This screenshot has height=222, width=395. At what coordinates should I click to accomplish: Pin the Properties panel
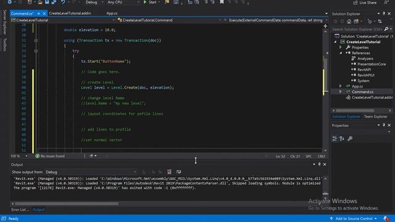(384, 125)
